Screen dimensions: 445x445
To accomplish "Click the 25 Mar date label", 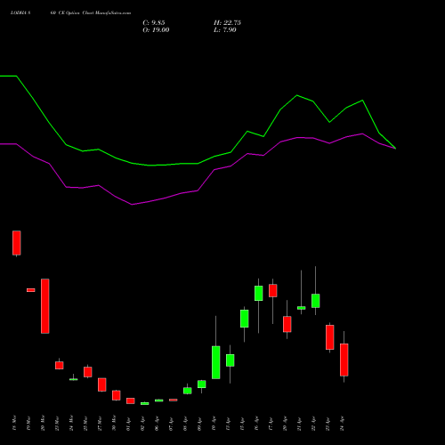I will coord(85,423).
